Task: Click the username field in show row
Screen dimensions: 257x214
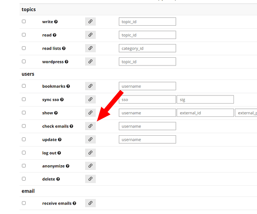Action: click(x=148, y=113)
